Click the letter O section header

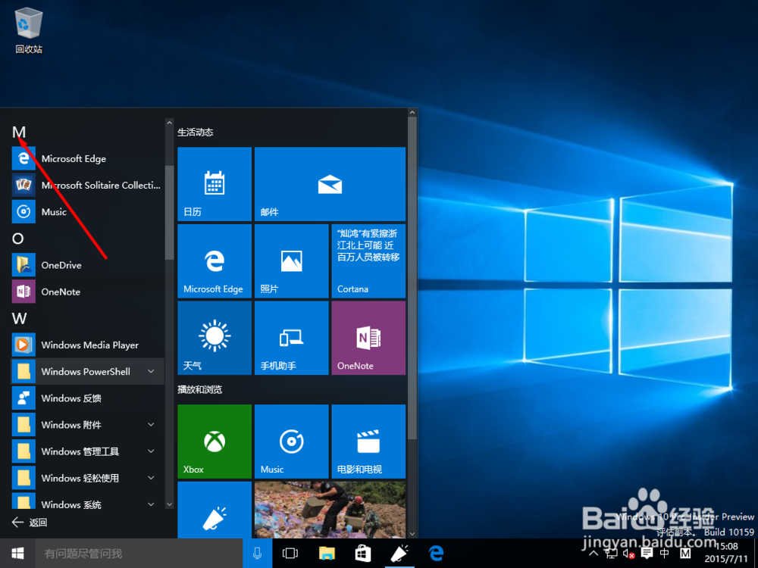point(18,239)
